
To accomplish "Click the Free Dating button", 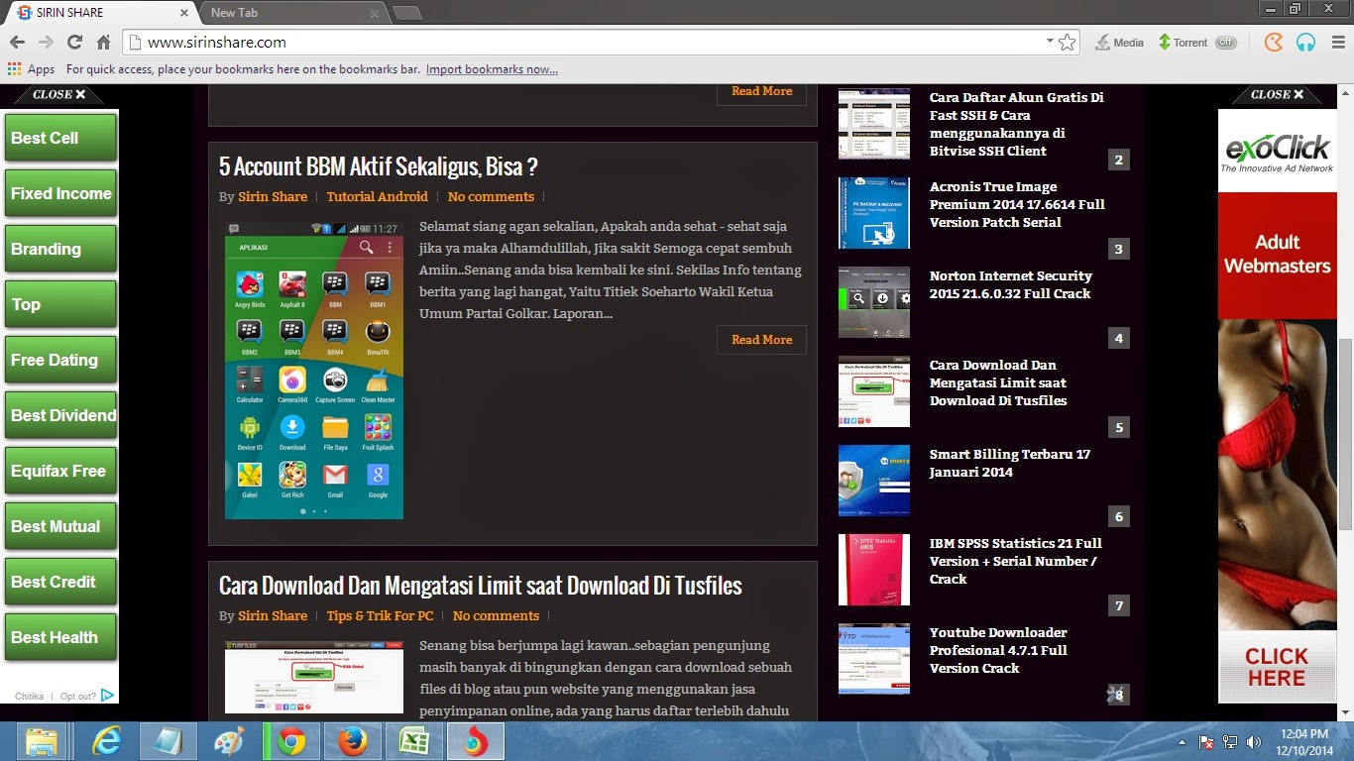I will pos(60,360).
